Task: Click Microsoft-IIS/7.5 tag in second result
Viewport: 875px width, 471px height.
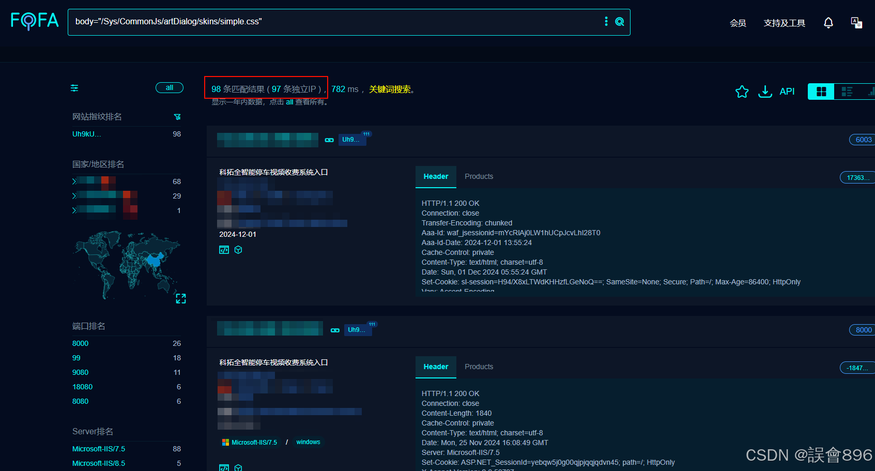Action: click(254, 443)
